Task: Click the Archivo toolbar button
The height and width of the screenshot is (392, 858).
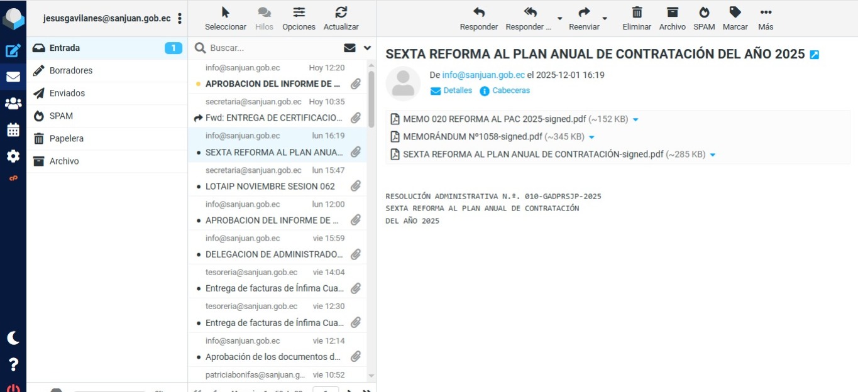Action: pyautogui.click(x=672, y=18)
